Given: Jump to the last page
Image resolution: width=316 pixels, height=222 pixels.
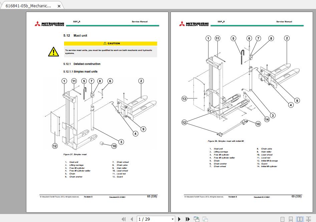Looking at the screenshot, I should pos(188,219).
